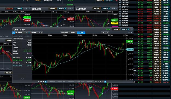Click Gold sell price 1,339.84 button
This screenshot has height=99, width=171.
coord(116,29)
